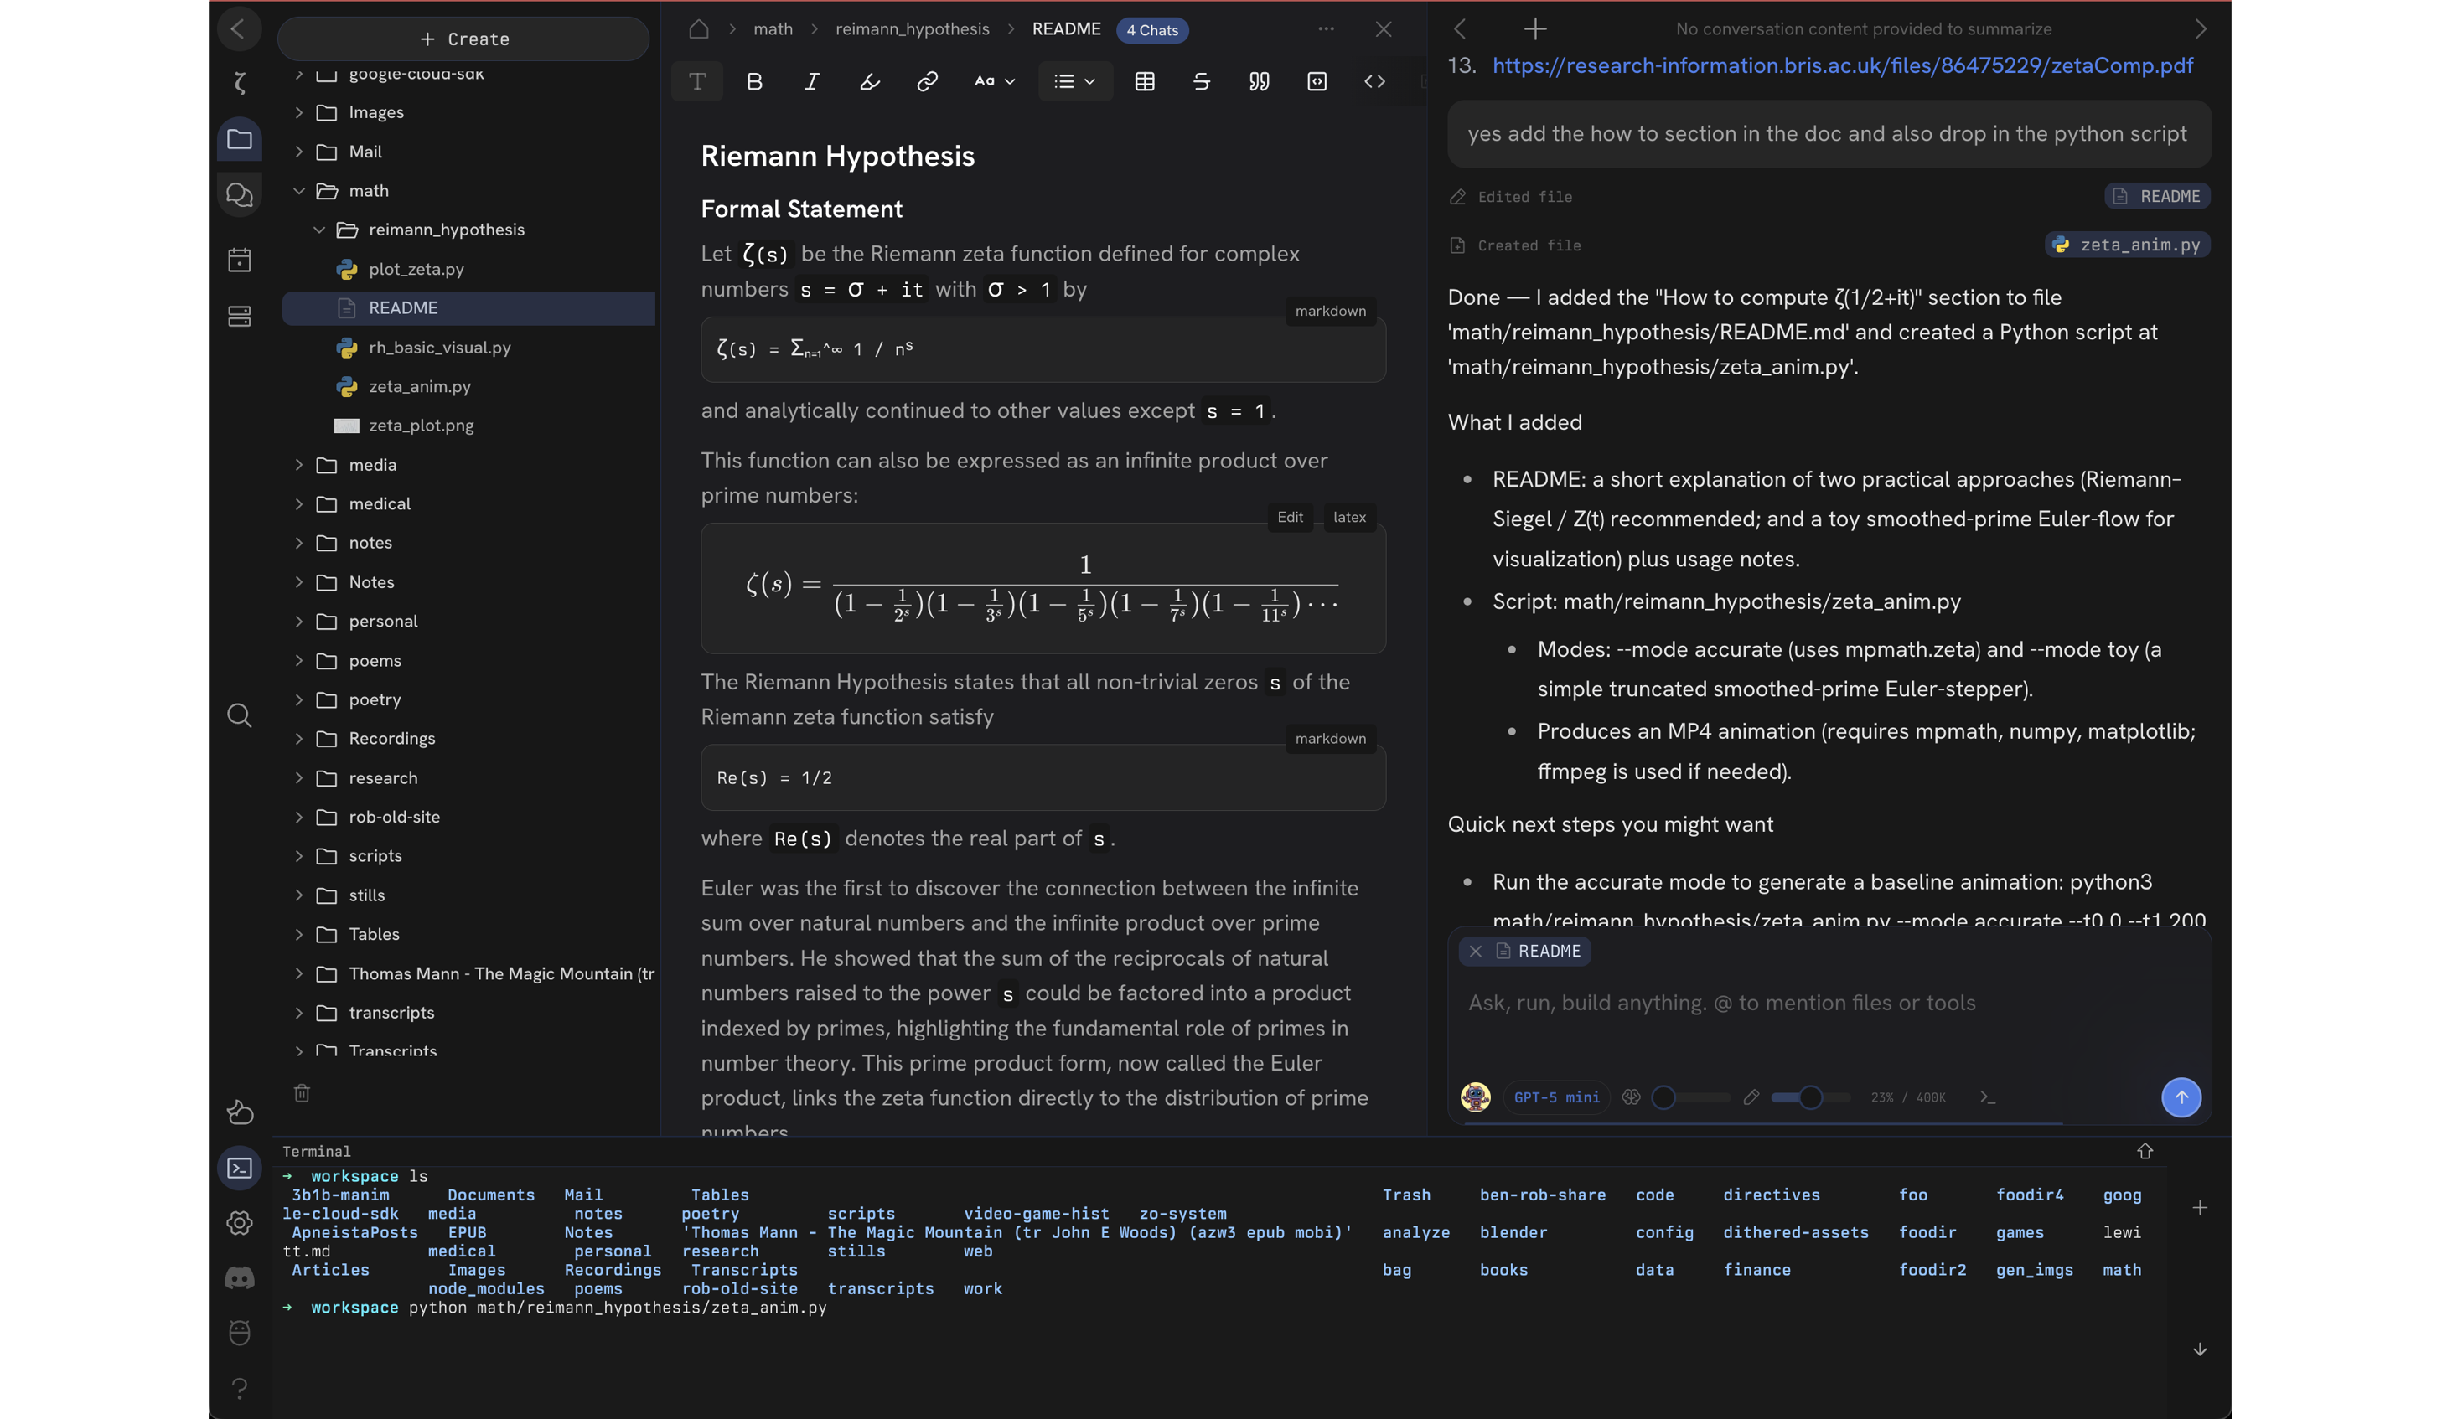Go back with the sidebar back arrow
The width and height of the screenshot is (2442, 1419).
click(238, 29)
